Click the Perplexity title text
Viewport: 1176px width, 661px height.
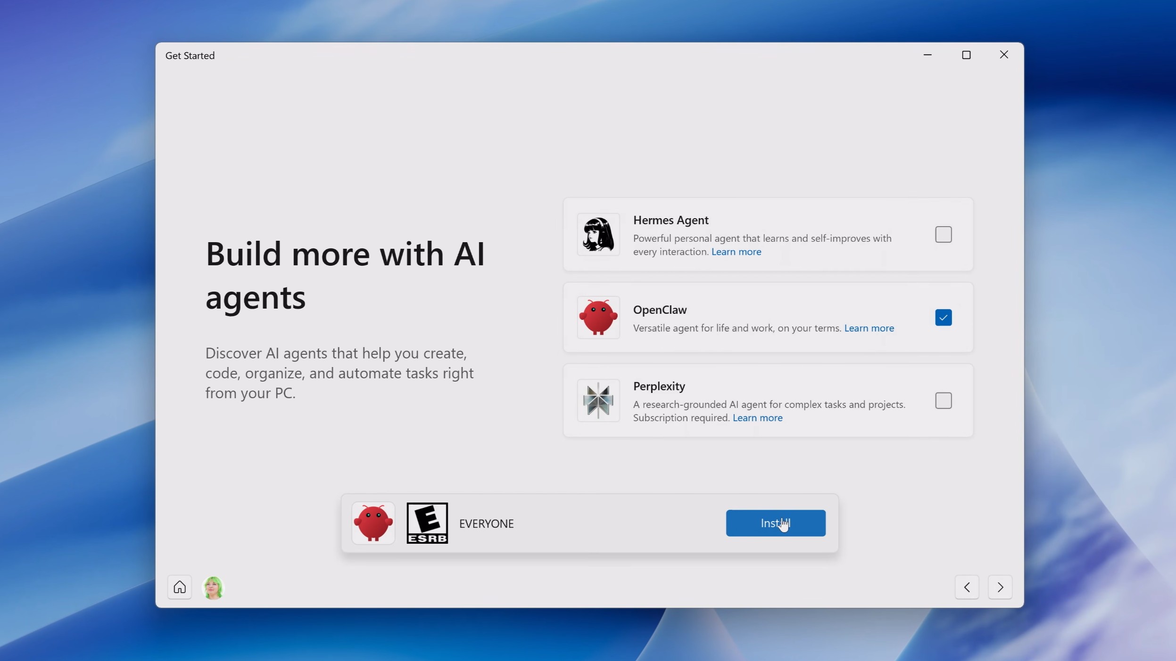[659, 386]
